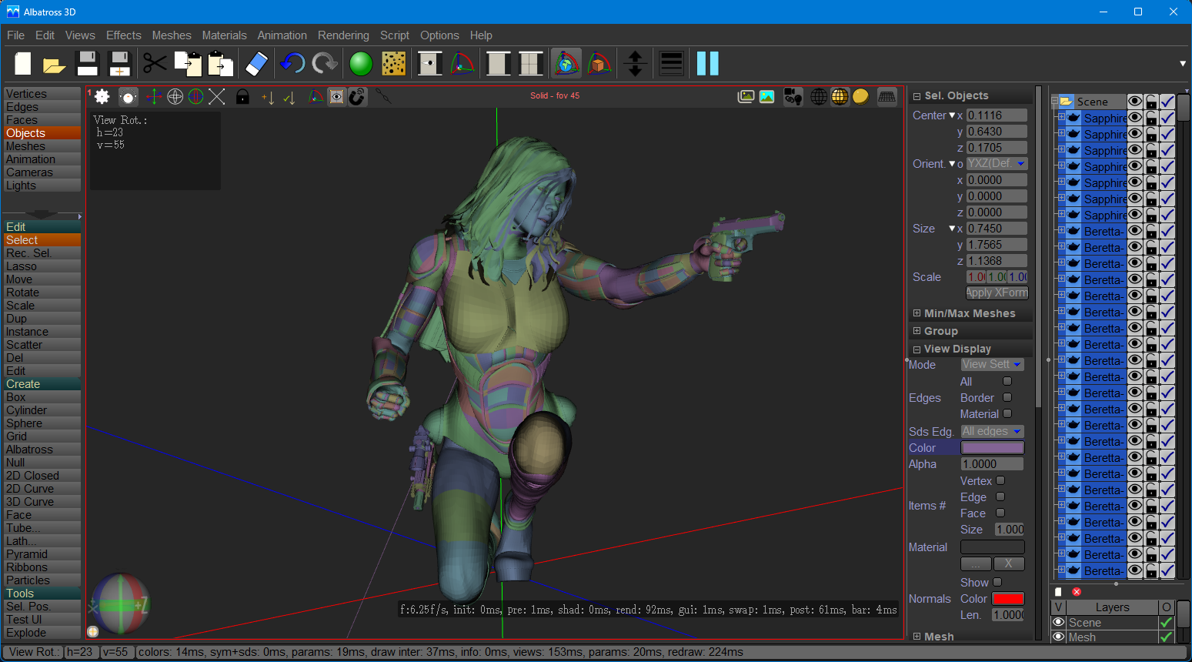Click the gray redo arrow
The height and width of the screenshot is (662, 1192).
coord(325,64)
